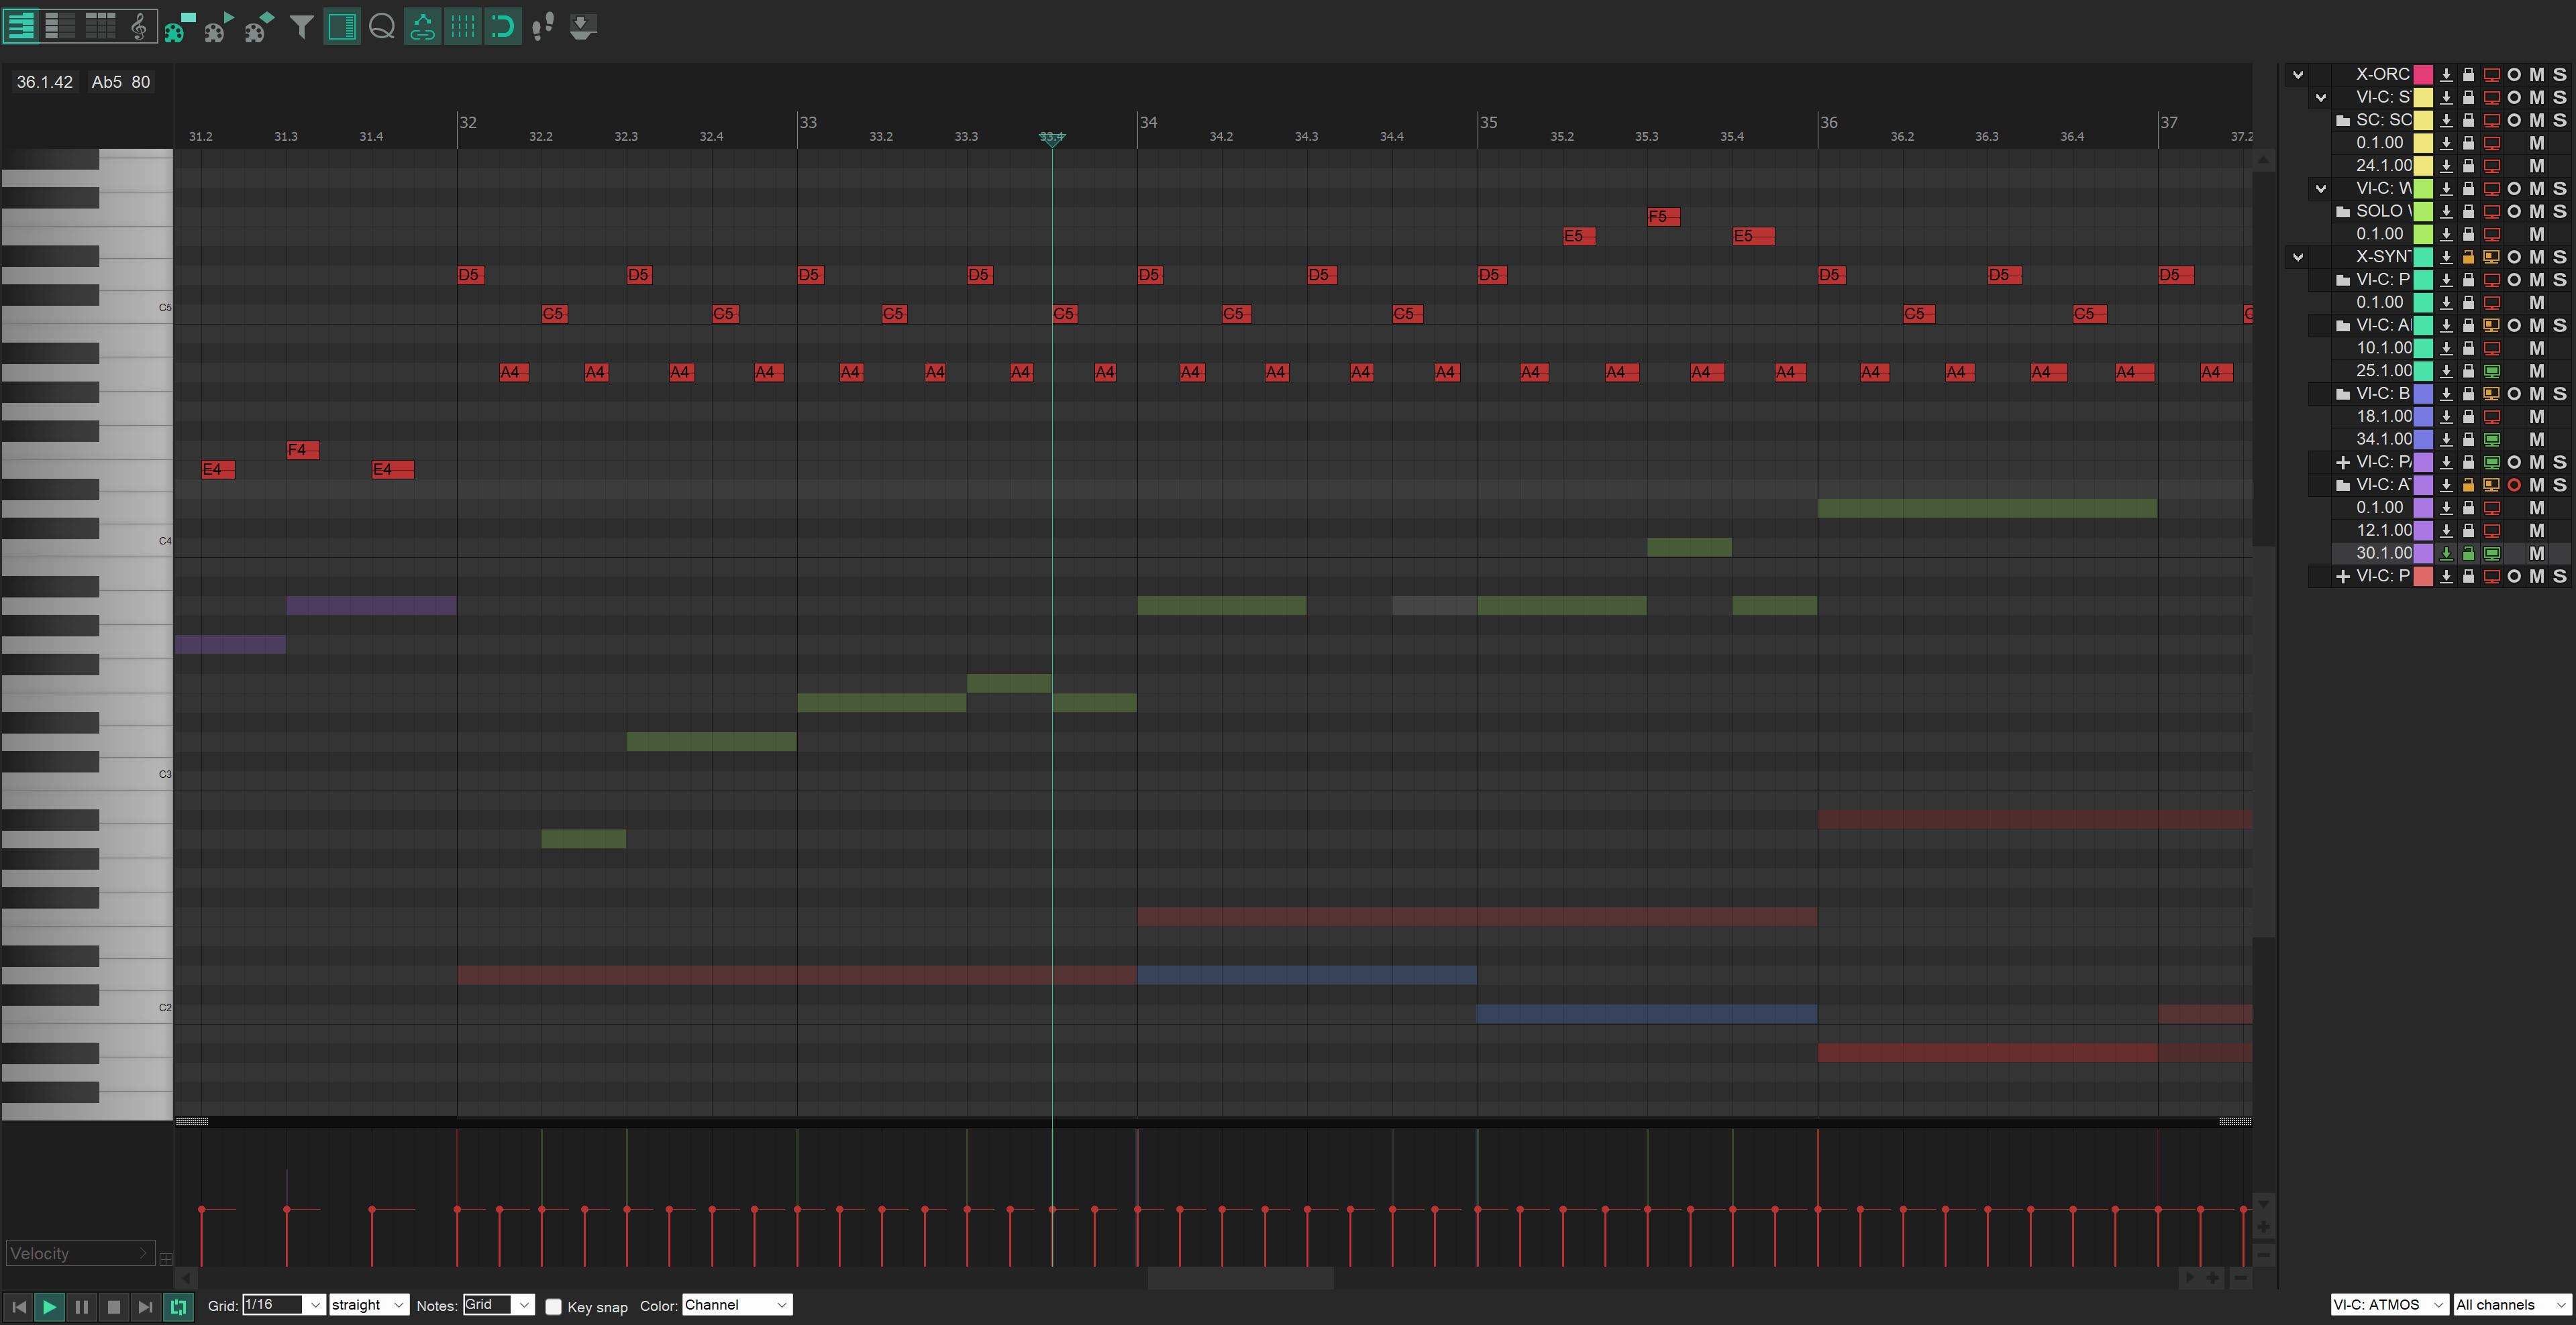
Task: Select rectangle note style icon
Action: click(x=179, y=26)
